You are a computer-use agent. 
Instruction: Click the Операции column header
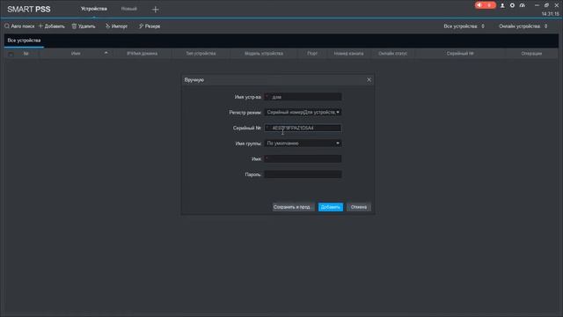(x=531, y=54)
